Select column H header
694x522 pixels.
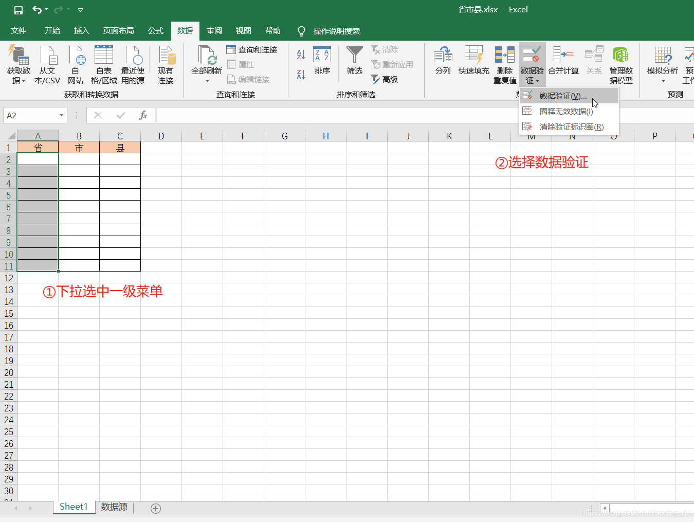coord(326,136)
